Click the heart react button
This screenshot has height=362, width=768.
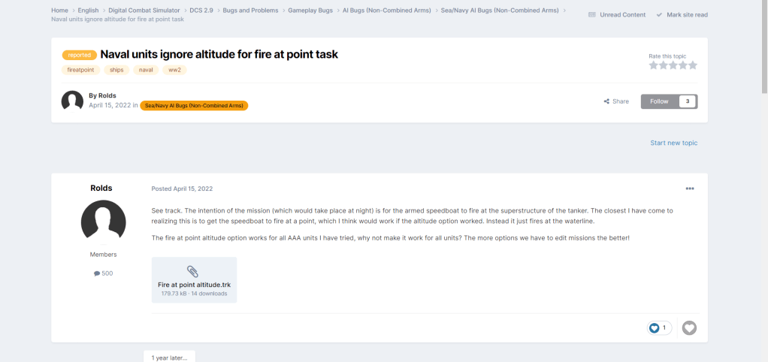[x=689, y=327]
